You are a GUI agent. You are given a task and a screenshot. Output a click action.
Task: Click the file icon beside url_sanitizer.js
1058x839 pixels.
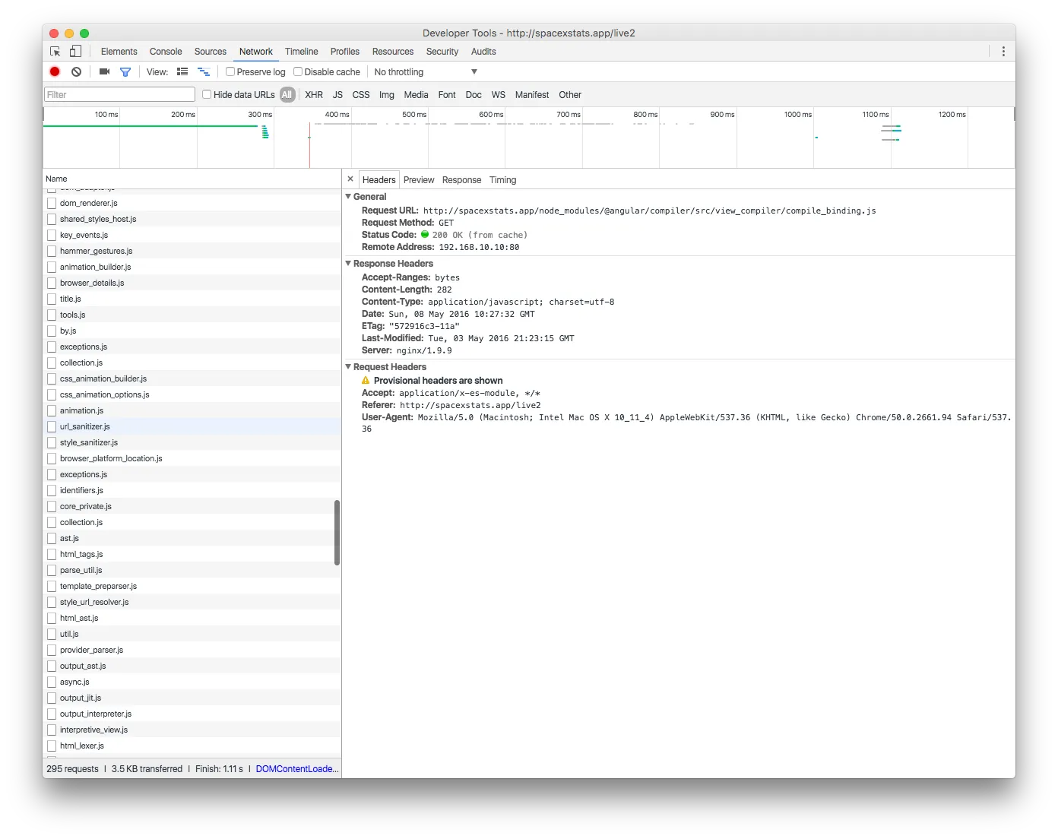[x=52, y=426]
